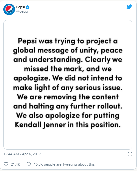This screenshot has width=137, height=171.
Task: Open the apology statement image
Action: coord(68,85)
